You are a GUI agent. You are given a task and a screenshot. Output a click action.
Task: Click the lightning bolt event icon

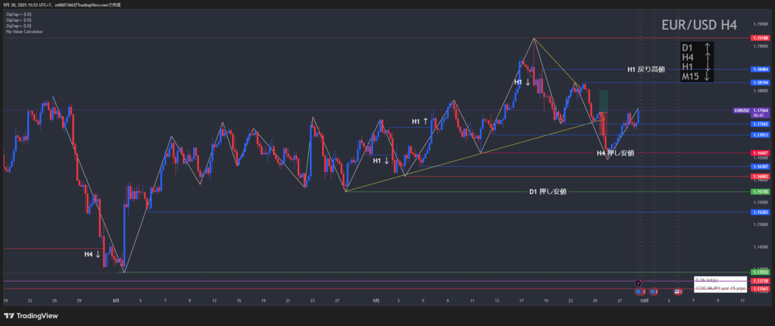638,283
